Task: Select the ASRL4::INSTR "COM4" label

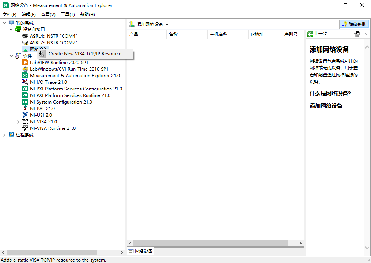Action: click(53, 36)
